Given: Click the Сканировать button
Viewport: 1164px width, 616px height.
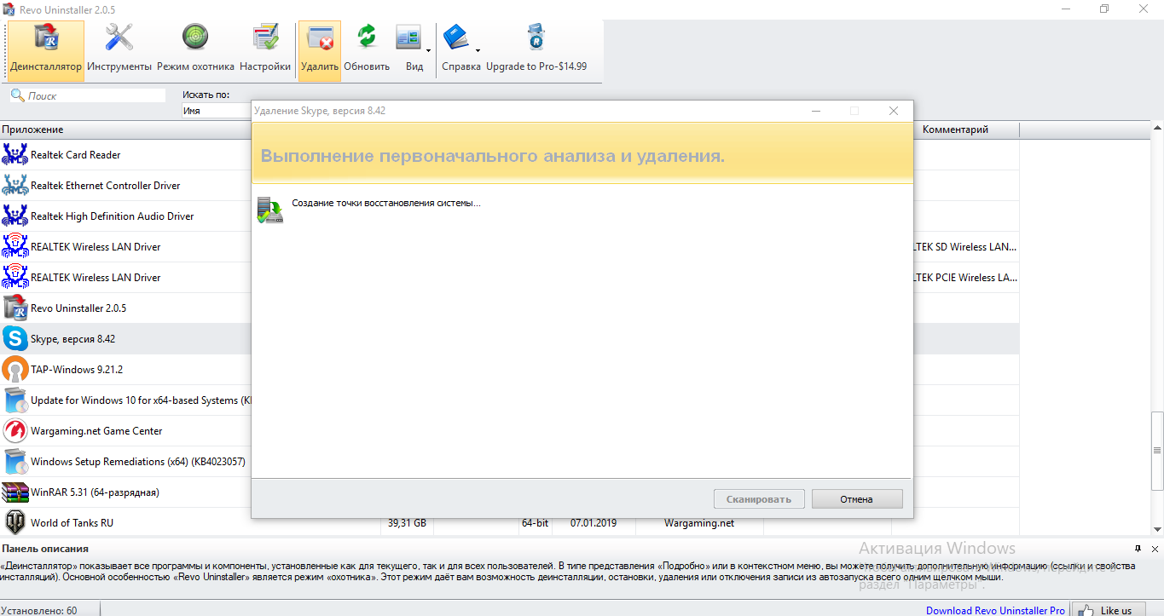Looking at the screenshot, I should [x=759, y=499].
